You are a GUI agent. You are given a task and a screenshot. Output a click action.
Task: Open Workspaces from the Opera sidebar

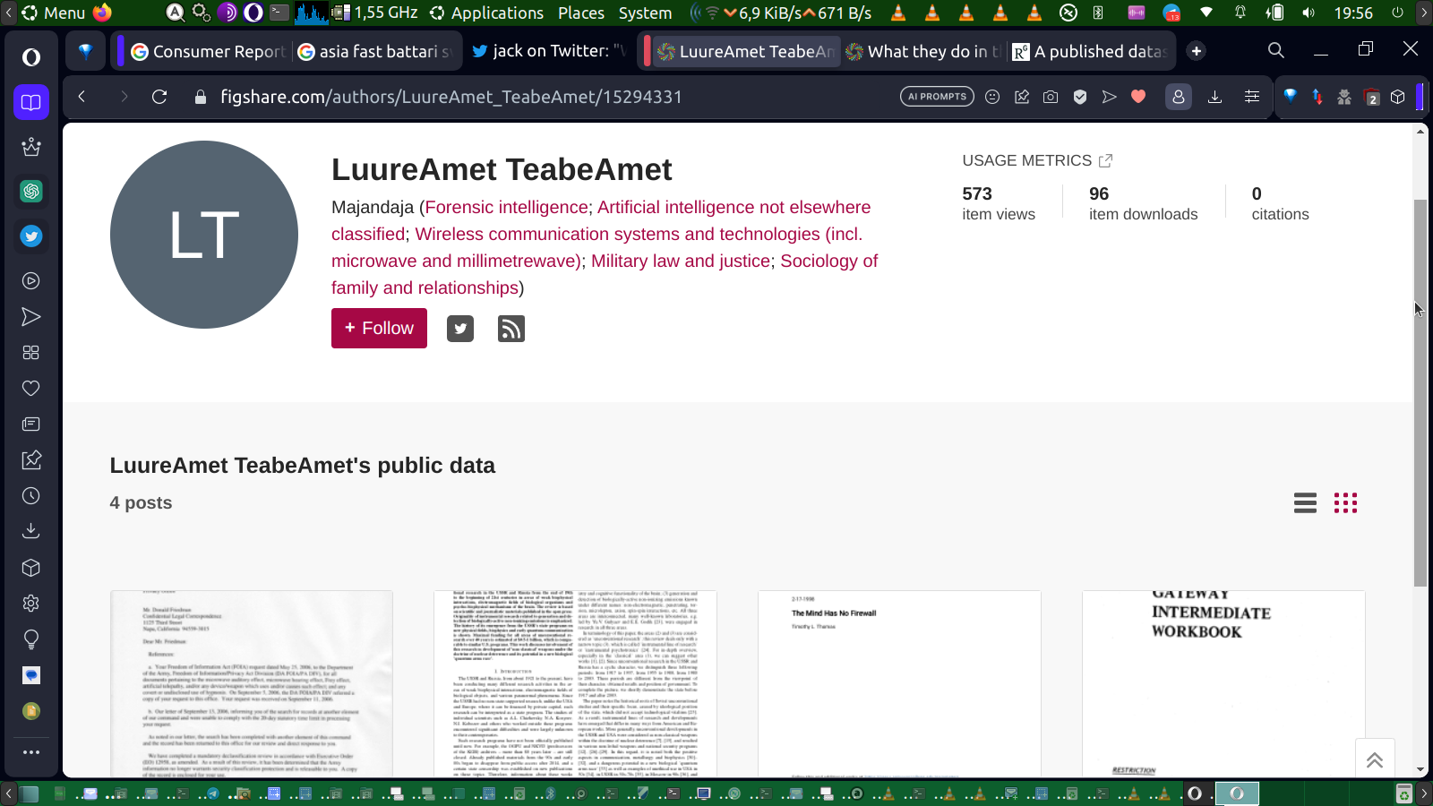pos(31,102)
